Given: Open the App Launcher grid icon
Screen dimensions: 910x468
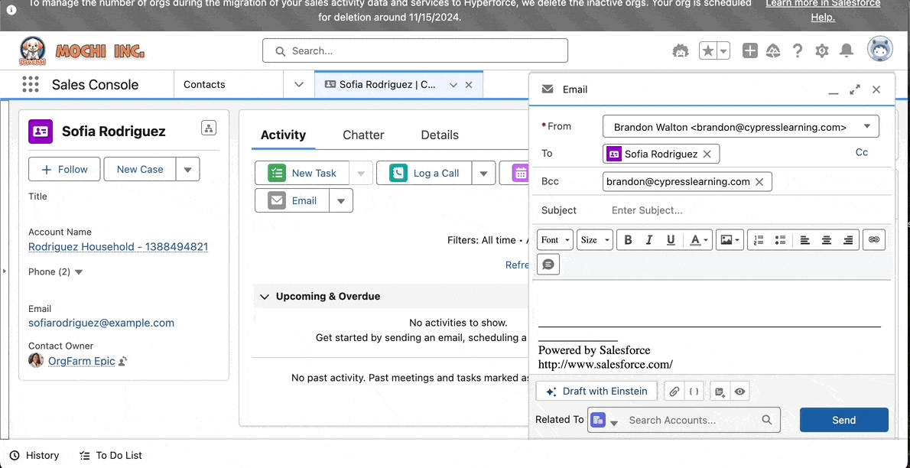Looking at the screenshot, I should click(x=30, y=84).
